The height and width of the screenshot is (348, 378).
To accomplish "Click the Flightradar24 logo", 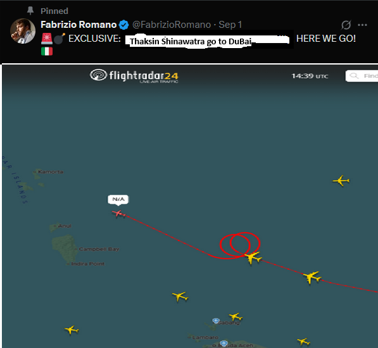I will (134, 76).
